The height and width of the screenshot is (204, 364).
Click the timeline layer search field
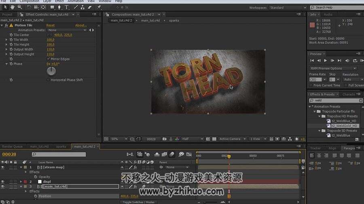59,154
